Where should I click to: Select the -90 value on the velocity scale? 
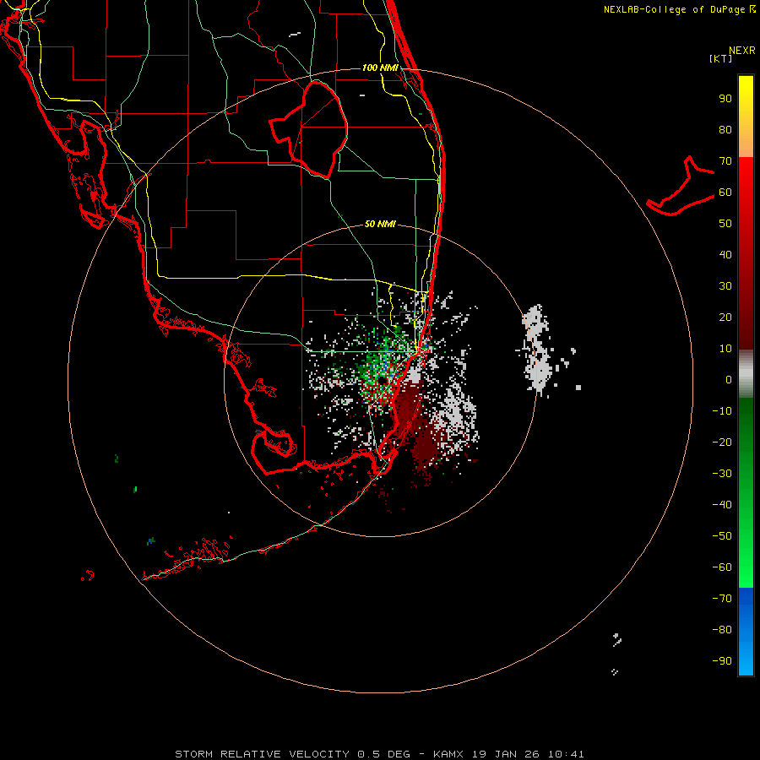(x=722, y=660)
